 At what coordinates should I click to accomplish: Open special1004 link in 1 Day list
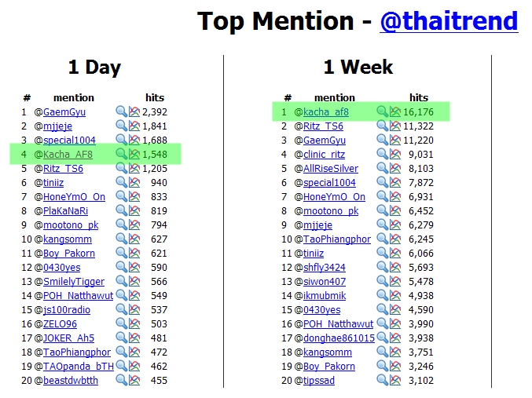click(69, 140)
